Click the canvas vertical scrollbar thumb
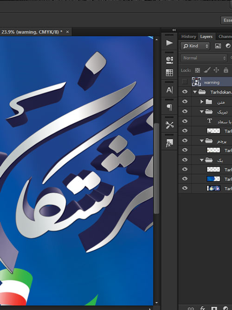 [x=156, y=168]
